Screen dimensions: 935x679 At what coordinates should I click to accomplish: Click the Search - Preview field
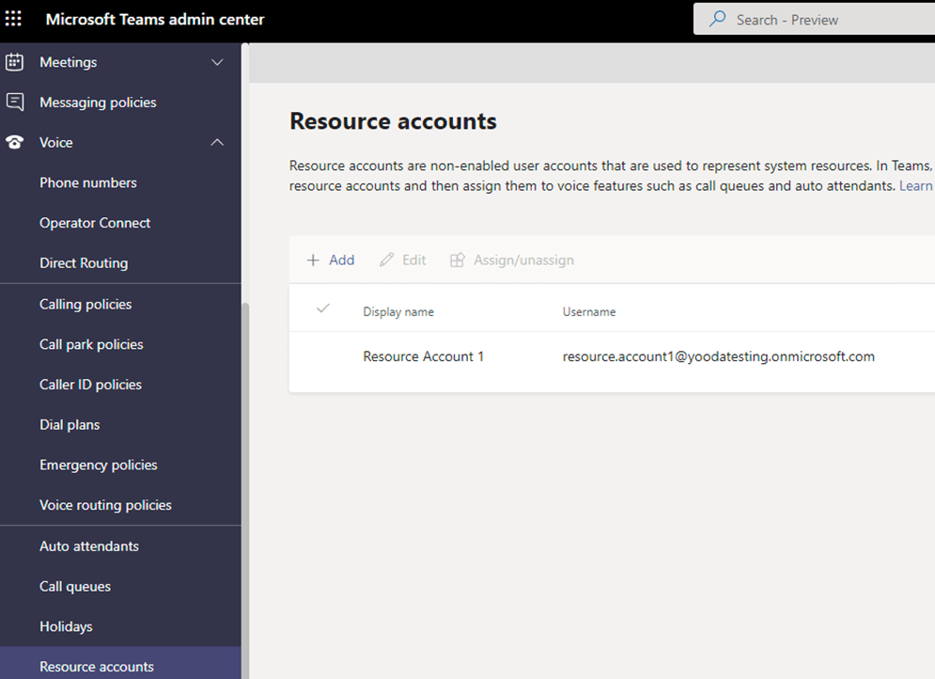coord(814,19)
